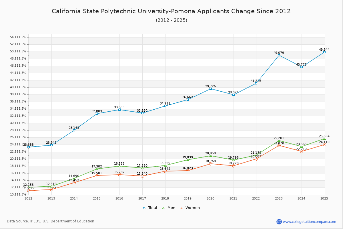Click the Women 2015 circle marker 15,501
Screen dimensions: 343x229
click(x=97, y=175)
